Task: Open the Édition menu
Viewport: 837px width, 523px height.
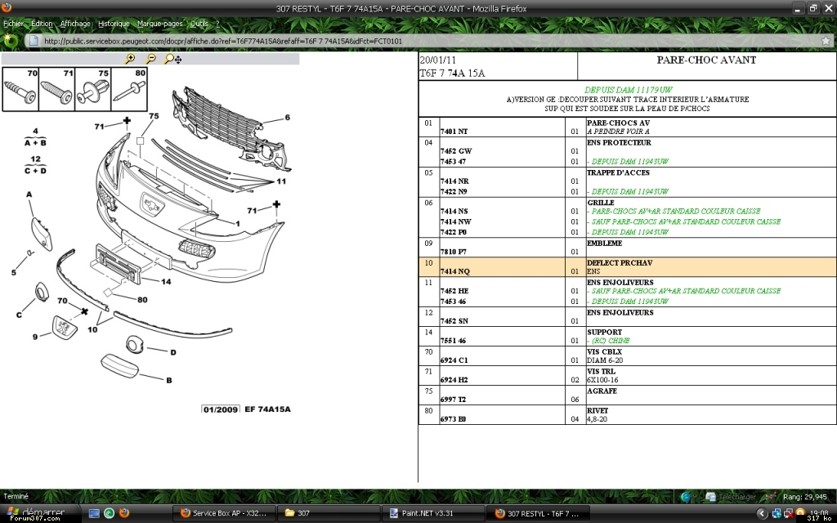Action: point(42,24)
